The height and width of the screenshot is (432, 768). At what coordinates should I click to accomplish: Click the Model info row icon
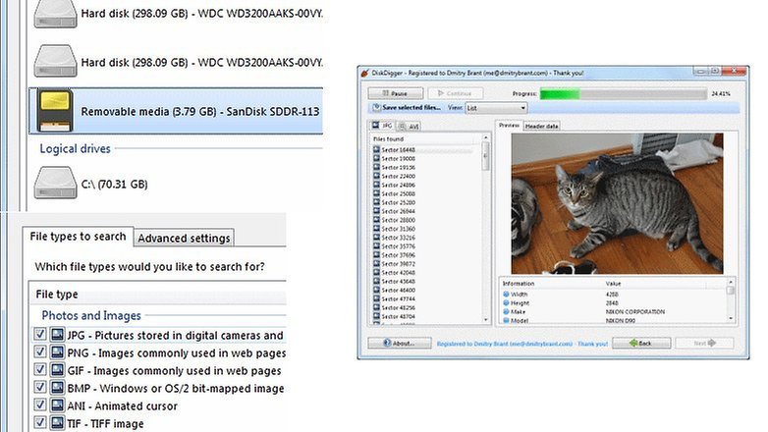[x=507, y=319]
